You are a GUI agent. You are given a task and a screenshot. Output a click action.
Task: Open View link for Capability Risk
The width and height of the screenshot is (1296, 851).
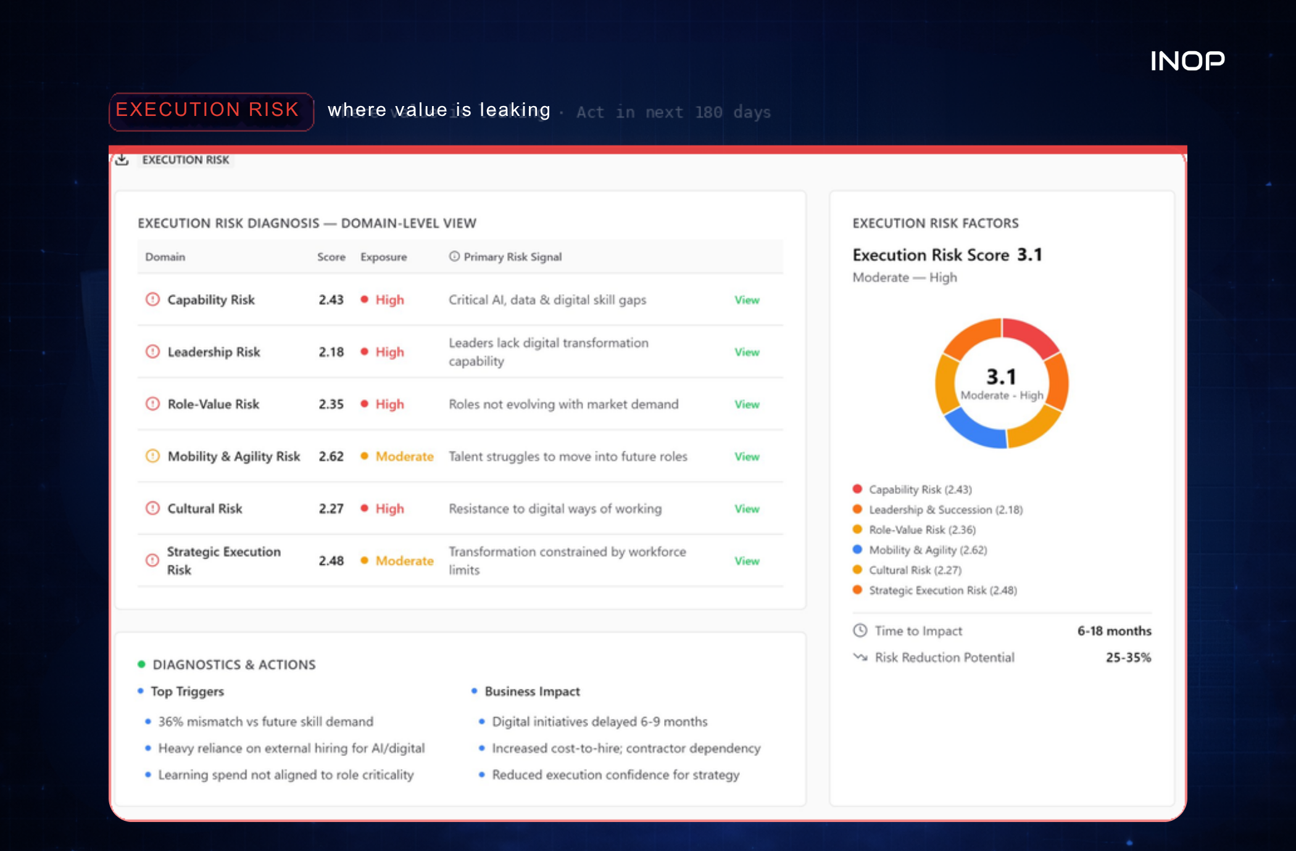click(747, 300)
